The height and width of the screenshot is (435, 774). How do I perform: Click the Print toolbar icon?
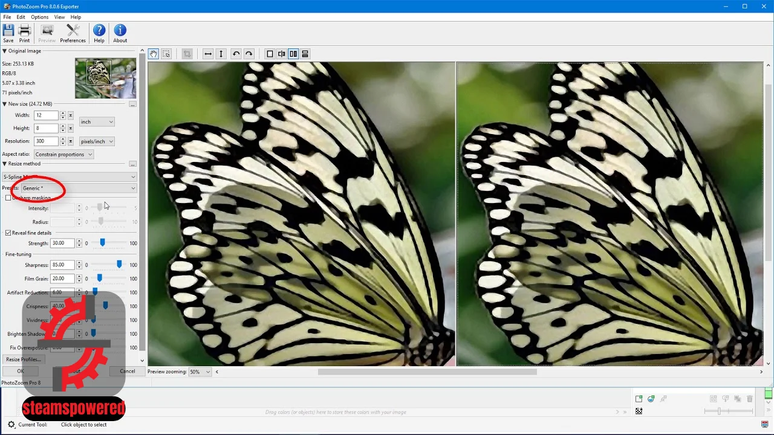click(24, 33)
